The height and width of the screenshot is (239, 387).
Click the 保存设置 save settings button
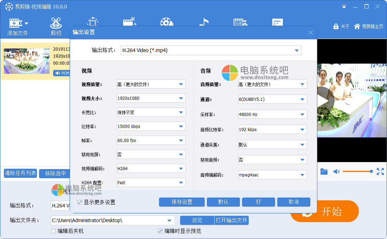pyautogui.click(x=182, y=202)
